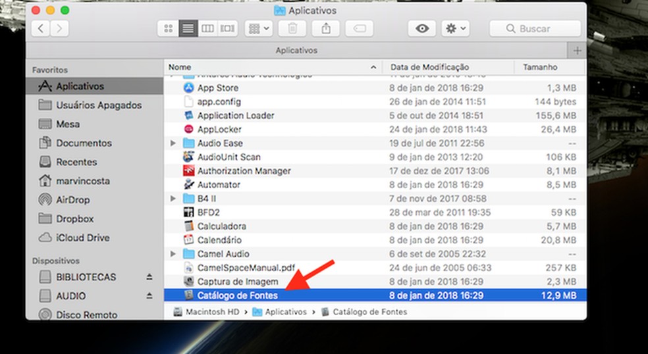Click the AudioUnit Scan icon
648x354 pixels.
pyautogui.click(x=188, y=157)
